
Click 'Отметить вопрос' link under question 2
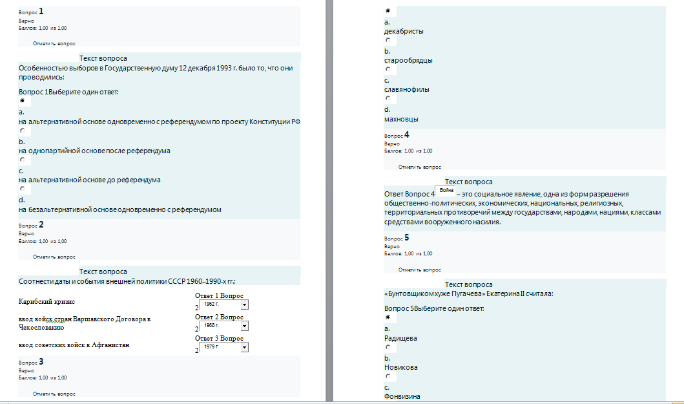[x=54, y=257]
